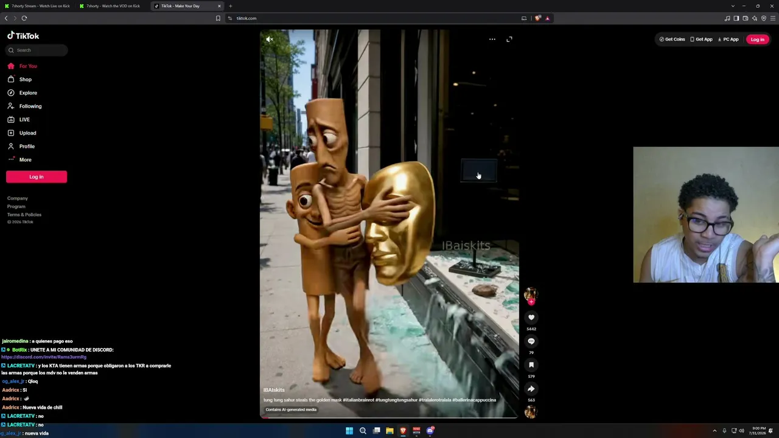Image resolution: width=779 pixels, height=438 pixels.
Task: Click Get Coins in the header
Action: pyautogui.click(x=672, y=40)
